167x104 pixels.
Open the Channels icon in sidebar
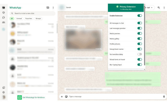[3, 17]
